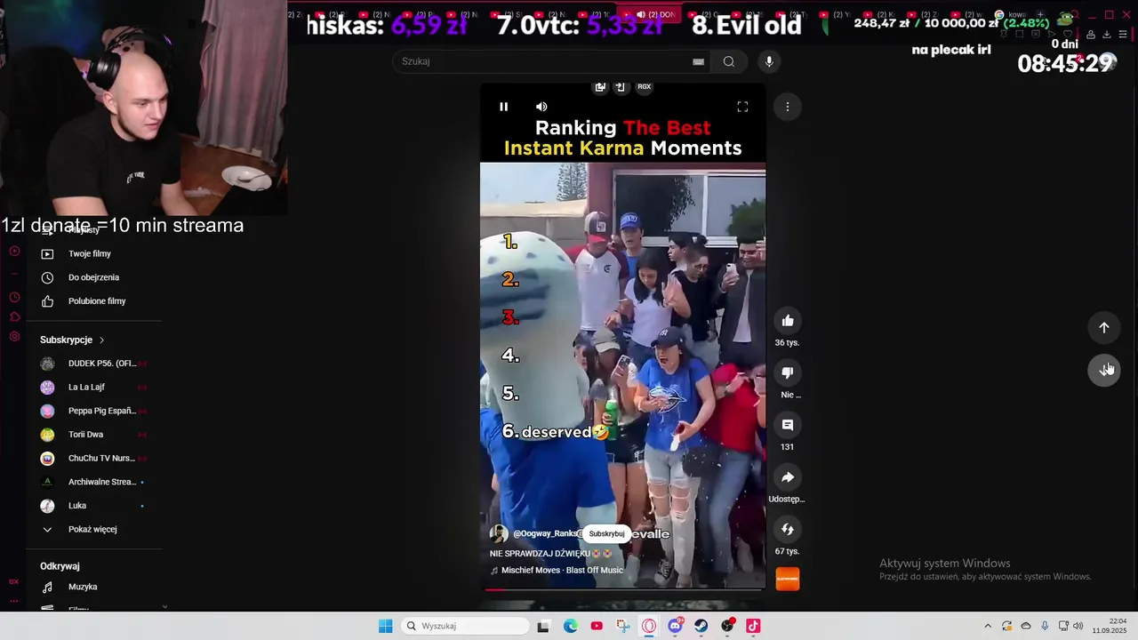
Task: Open Opera sidebar settings gear icon
Action: tap(14, 336)
